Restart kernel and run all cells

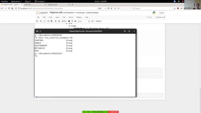[x=75, y=21]
